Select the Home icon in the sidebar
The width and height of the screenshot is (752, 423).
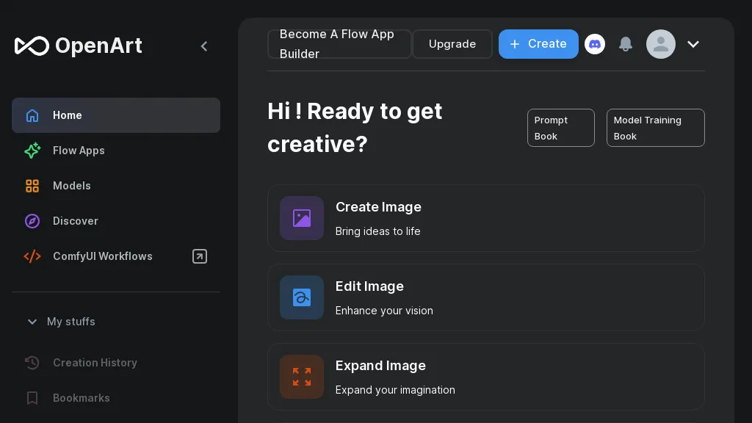[x=32, y=115]
